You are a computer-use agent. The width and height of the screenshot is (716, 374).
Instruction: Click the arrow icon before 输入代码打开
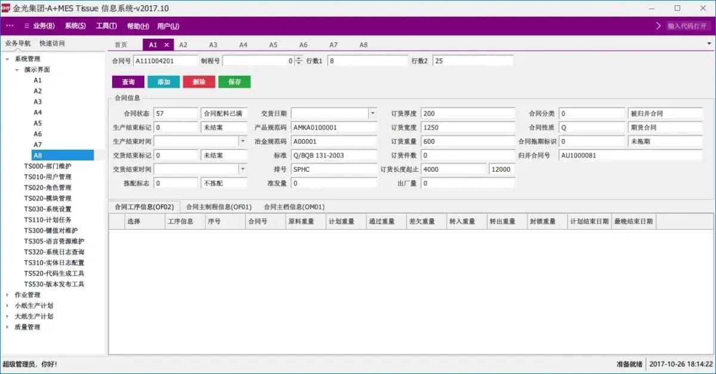659,26
